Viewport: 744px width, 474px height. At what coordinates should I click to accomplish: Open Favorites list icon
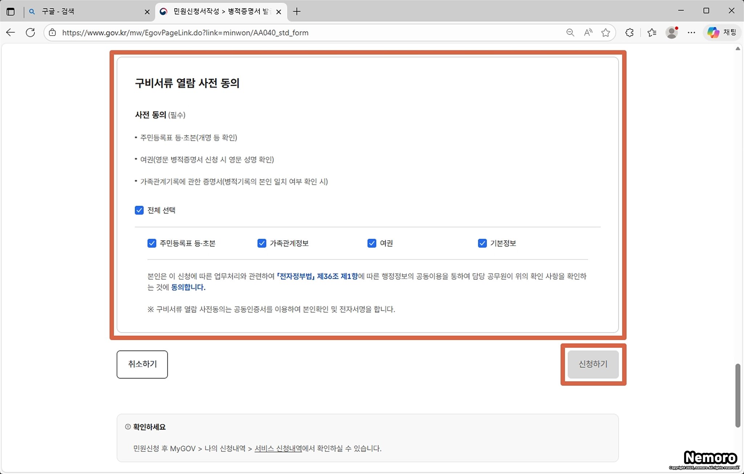(x=652, y=33)
